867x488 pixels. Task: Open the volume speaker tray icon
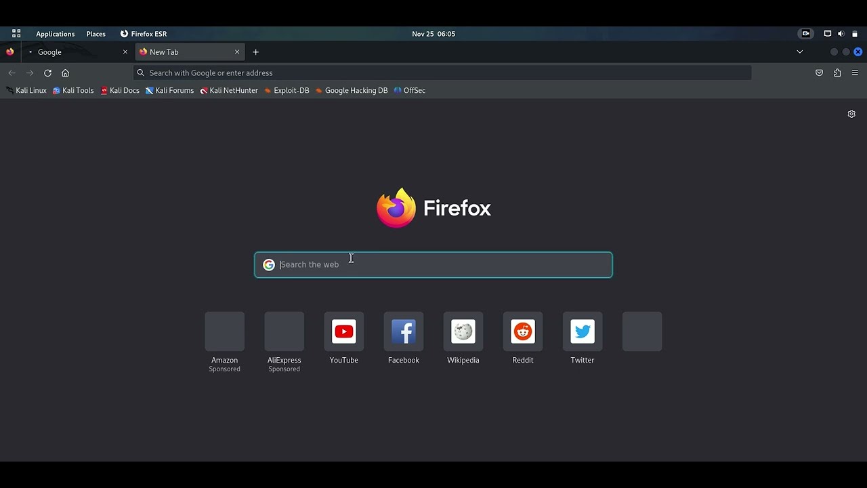point(841,34)
